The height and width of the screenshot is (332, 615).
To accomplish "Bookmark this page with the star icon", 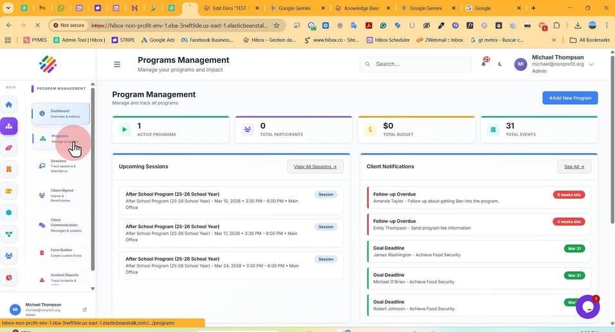I will 276,26.
